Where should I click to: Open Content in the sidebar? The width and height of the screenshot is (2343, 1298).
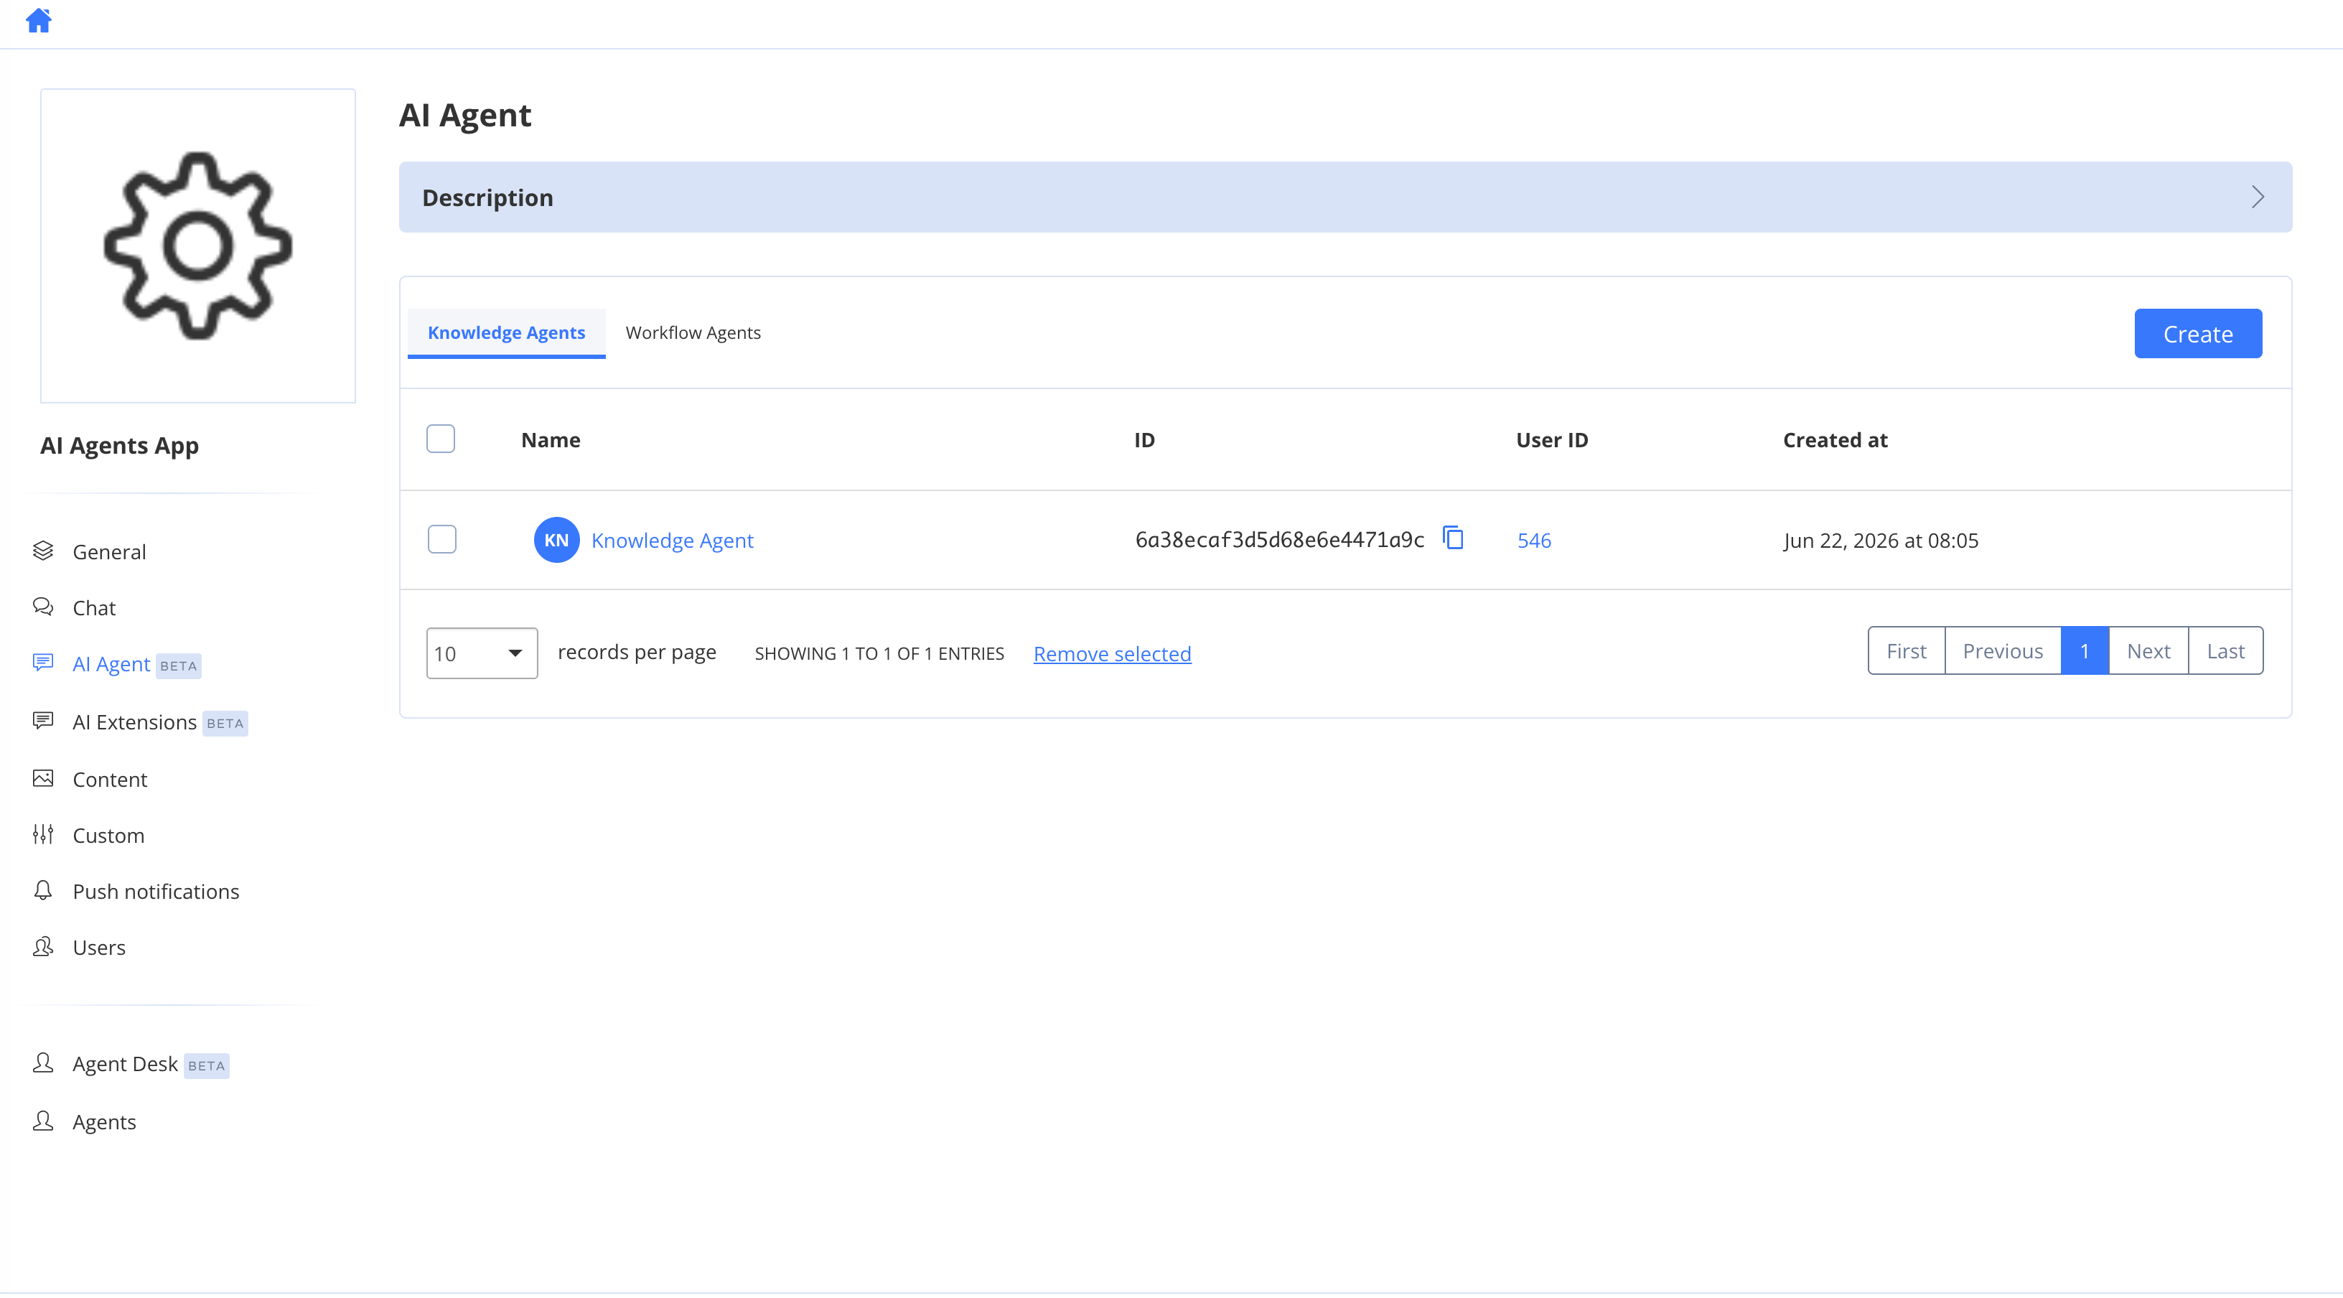coord(110,780)
